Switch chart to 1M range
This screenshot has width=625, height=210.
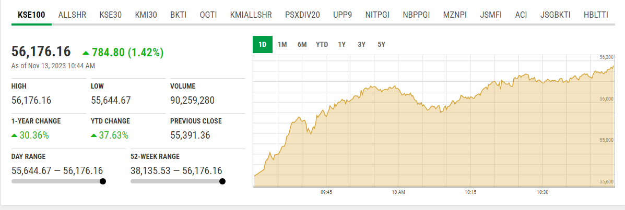tap(282, 44)
